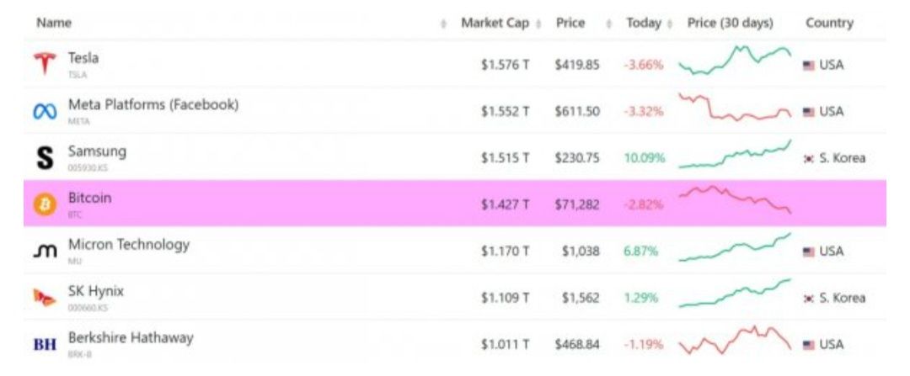Image resolution: width=910 pixels, height=376 pixels.
Task: Open the Tesla company link
Action: pos(83,58)
